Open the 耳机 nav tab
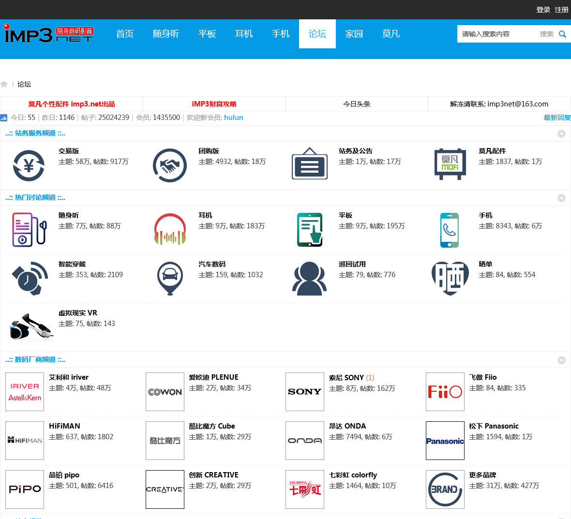 tap(244, 34)
